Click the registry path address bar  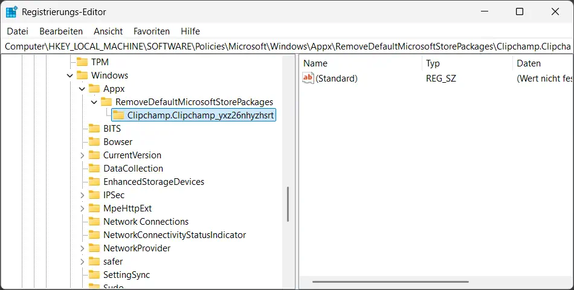[x=287, y=47]
